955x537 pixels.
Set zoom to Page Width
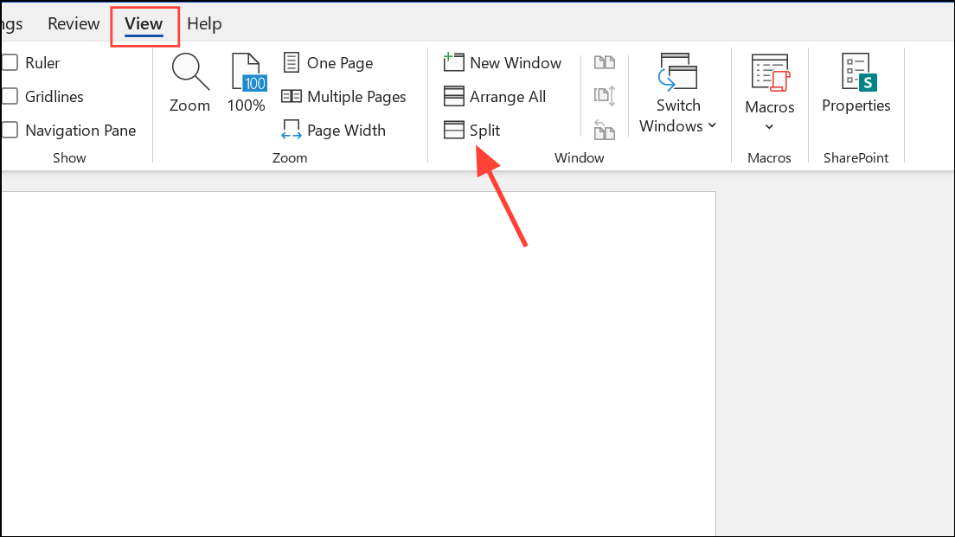[x=334, y=130]
